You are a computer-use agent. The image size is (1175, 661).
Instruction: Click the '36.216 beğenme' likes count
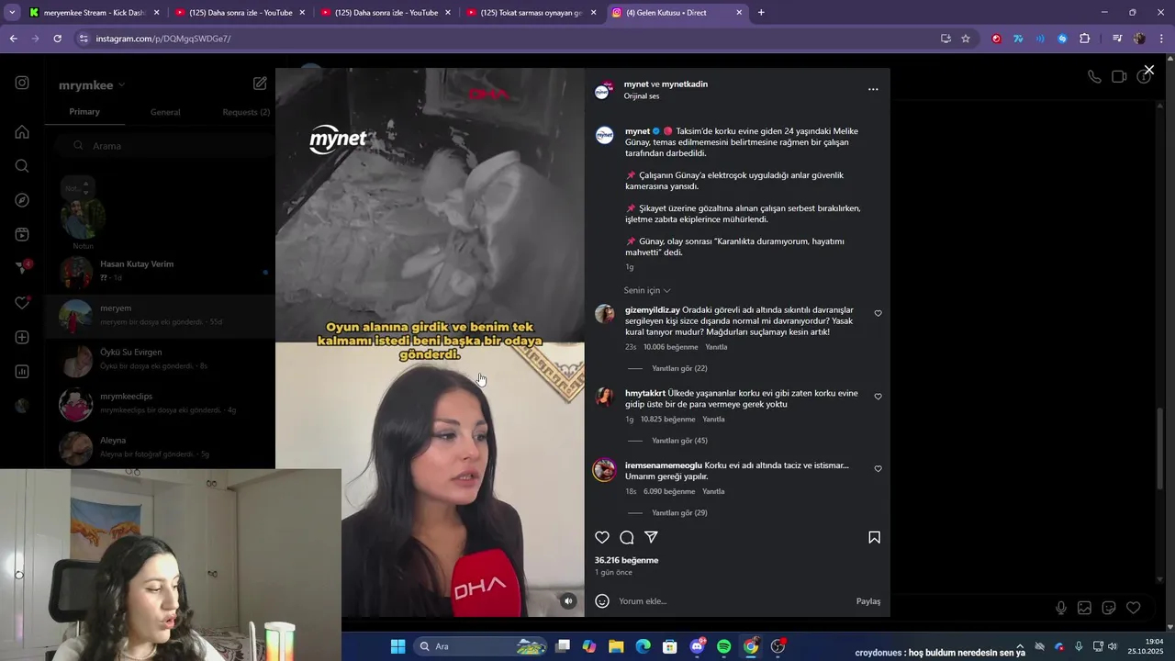[x=626, y=560]
